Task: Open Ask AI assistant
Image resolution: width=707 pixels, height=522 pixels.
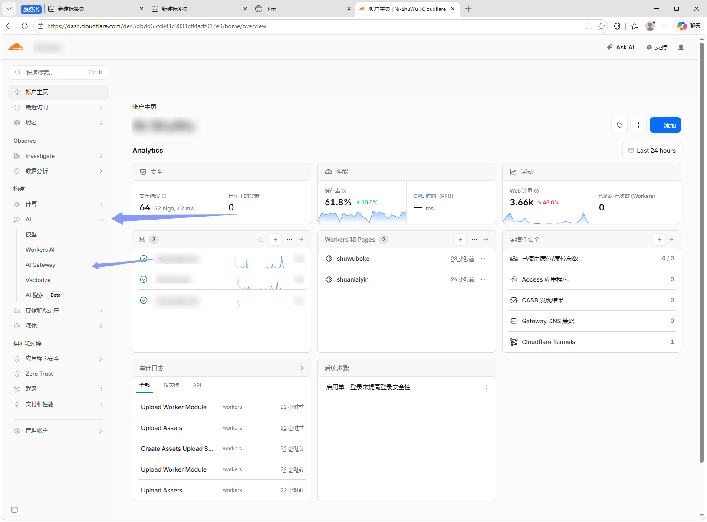Action: [621, 47]
